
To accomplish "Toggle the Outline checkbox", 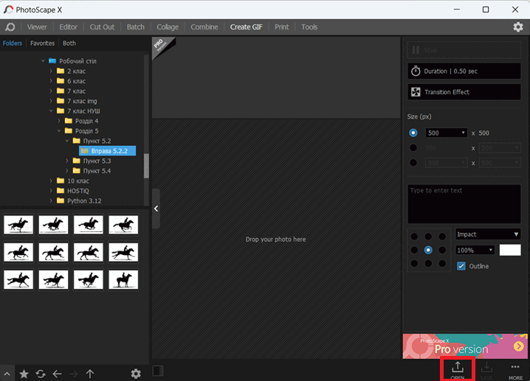I will pyautogui.click(x=461, y=266).
